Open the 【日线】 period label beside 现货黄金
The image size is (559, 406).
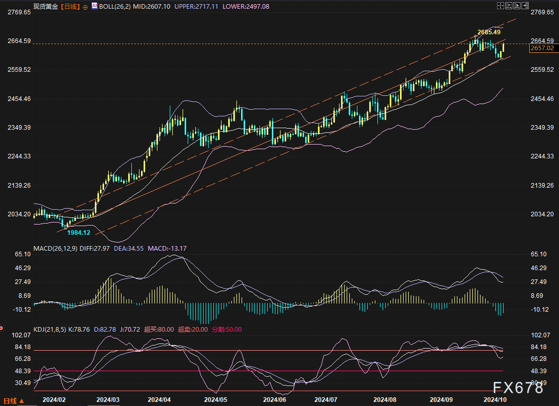[x=69, y=7]
